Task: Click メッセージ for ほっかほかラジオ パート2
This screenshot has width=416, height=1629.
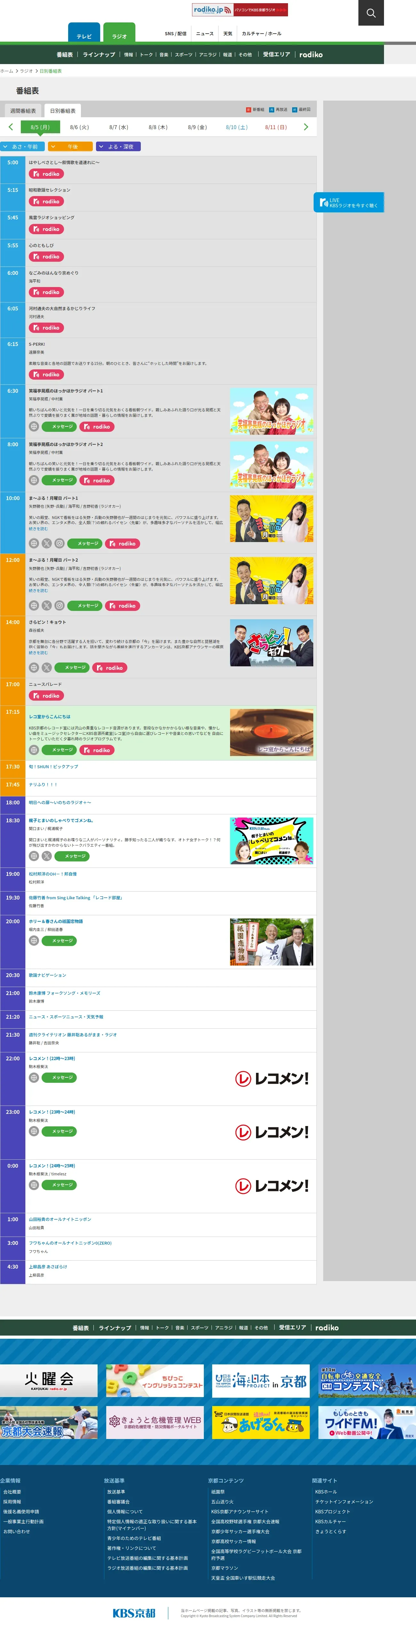Action: 59,481
